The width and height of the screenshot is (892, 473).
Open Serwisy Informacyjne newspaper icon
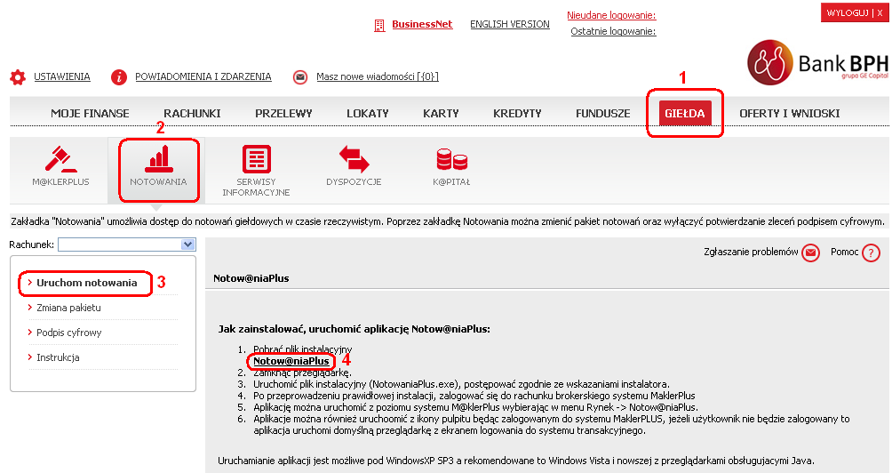pyautogui.click(x=256, y=159)
